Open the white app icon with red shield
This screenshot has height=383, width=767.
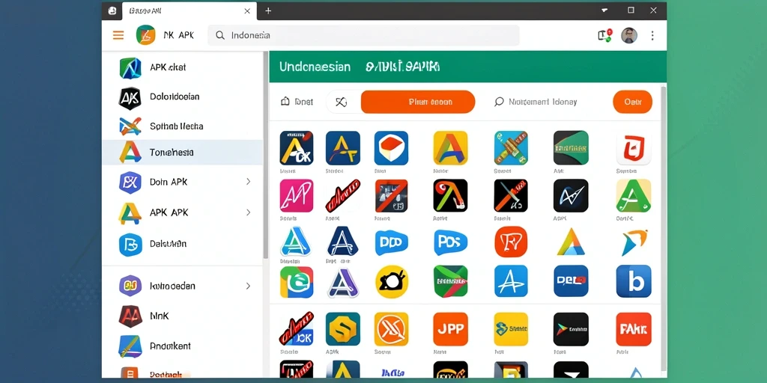(x=634, y=149)
